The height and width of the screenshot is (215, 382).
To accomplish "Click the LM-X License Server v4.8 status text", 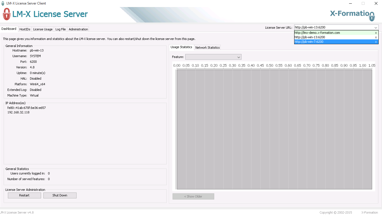I will pos(17,212).
